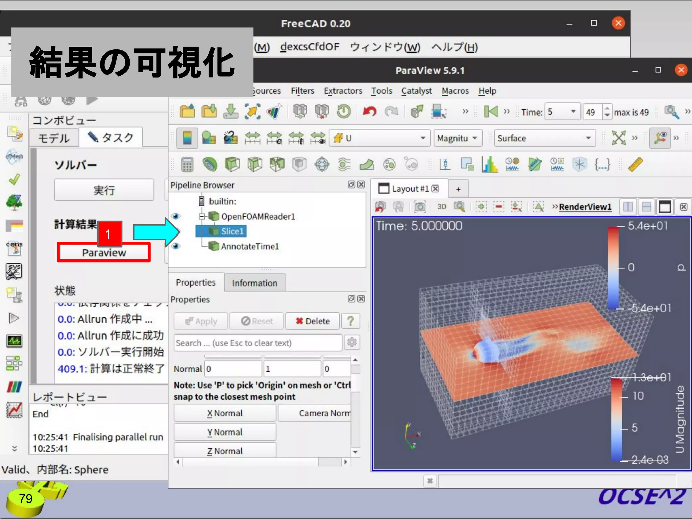Viewport: 692px width, 519px height.
Task: Click the Paraview button
Action: [x=104, y=253]
